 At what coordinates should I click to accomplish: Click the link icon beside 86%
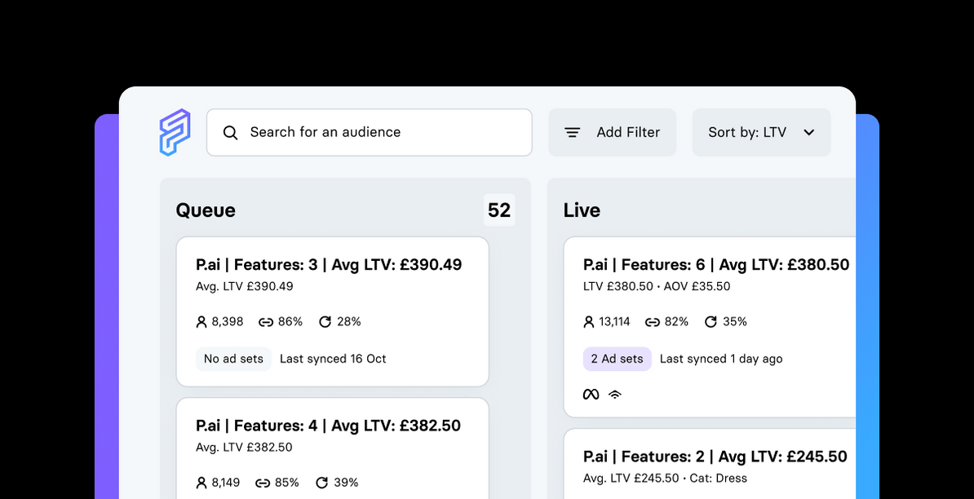coord(265,322)
